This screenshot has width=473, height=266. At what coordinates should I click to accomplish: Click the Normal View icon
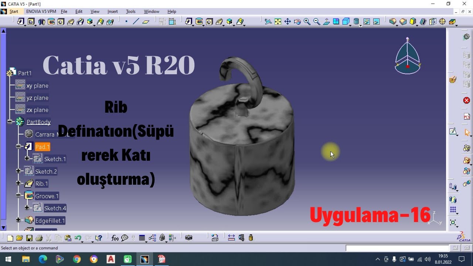click(x=326, y=22)
